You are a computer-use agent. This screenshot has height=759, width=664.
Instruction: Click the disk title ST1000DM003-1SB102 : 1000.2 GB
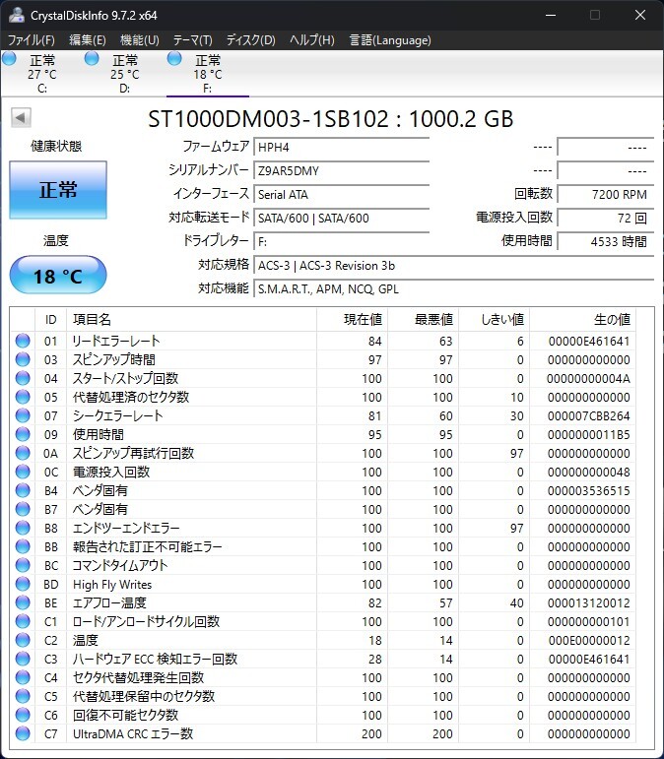(330, 119)
